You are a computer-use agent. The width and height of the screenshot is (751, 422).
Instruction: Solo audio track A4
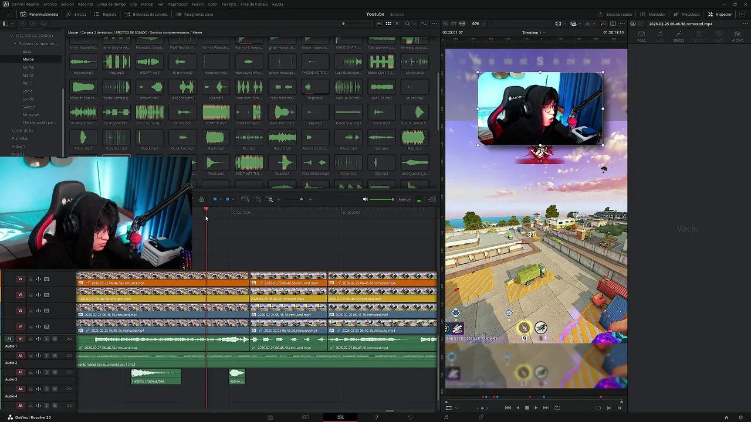[47, 389]
